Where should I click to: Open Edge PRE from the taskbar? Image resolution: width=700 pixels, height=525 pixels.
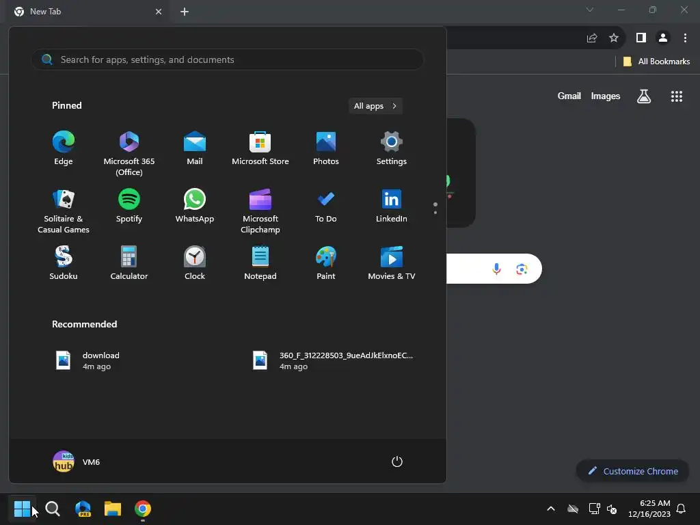pyautogui.click(x=83, y=509)
